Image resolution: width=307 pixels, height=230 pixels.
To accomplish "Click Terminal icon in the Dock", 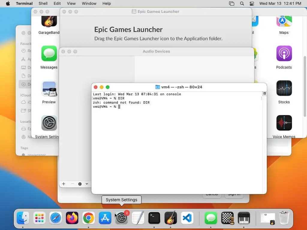I will point(154,218).
